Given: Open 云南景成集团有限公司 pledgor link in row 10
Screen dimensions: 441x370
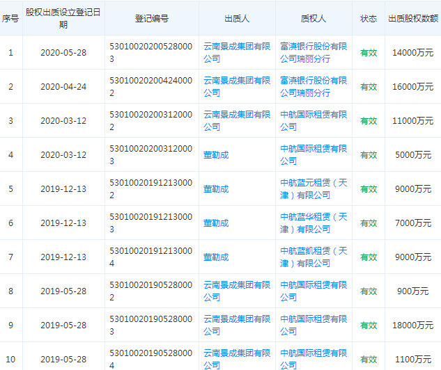Looking at the screenshot, I should [237, 359].
